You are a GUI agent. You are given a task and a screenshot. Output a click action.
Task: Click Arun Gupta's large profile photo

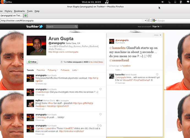pos(36,46)
